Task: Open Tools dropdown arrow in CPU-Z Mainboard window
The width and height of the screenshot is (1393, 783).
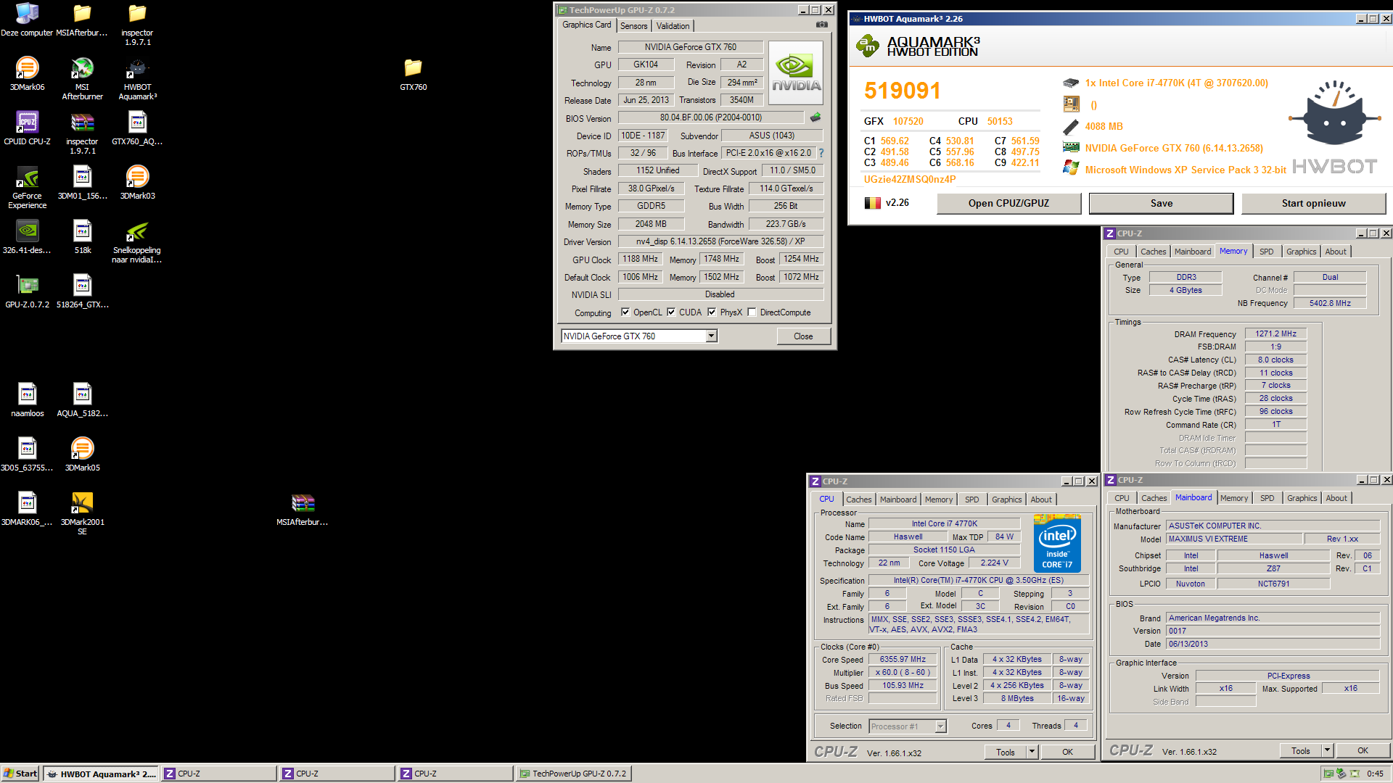Action: pos(1327,750)
